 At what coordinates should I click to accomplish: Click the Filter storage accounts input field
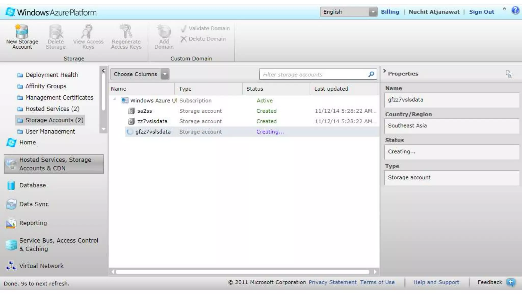[x=314, y=75]
